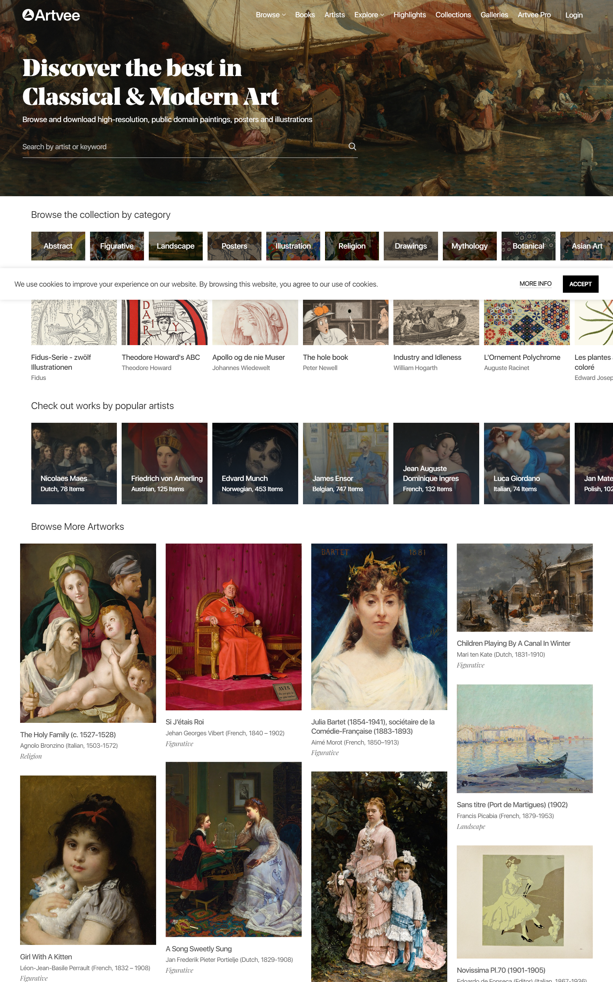Screen dimensions: 613x982
Task: Click artist Aimé Morot link
Action: click(355, 742)
